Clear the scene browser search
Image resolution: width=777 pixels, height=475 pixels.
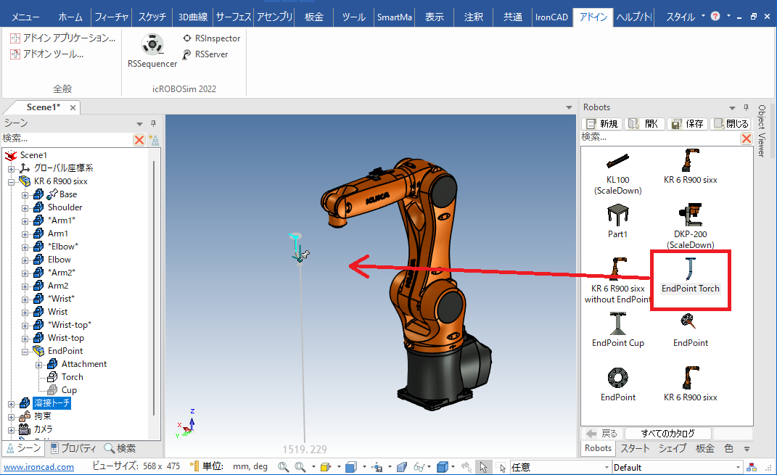[x=139, y=139]
